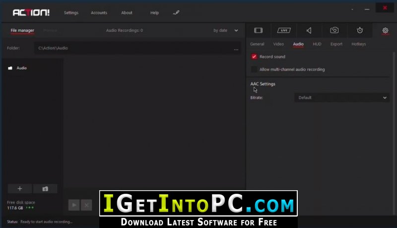Click the Free disk space 117.6 GB text
The image size is (397, 228).
point(21,205)
